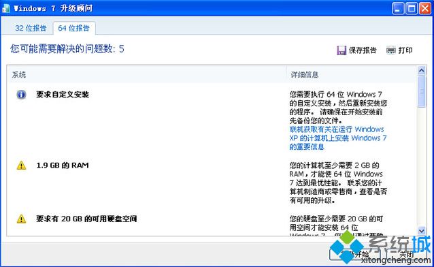Viewport: 434px width, 267px height.
Task: Click the 保存报告 floppy disk icon
Action: [x=341, y=50]
